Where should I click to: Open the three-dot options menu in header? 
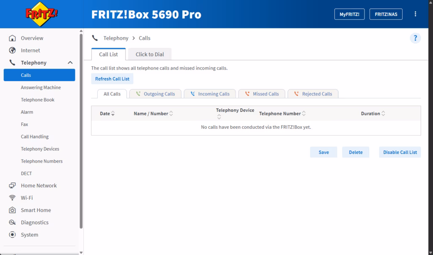415,14
